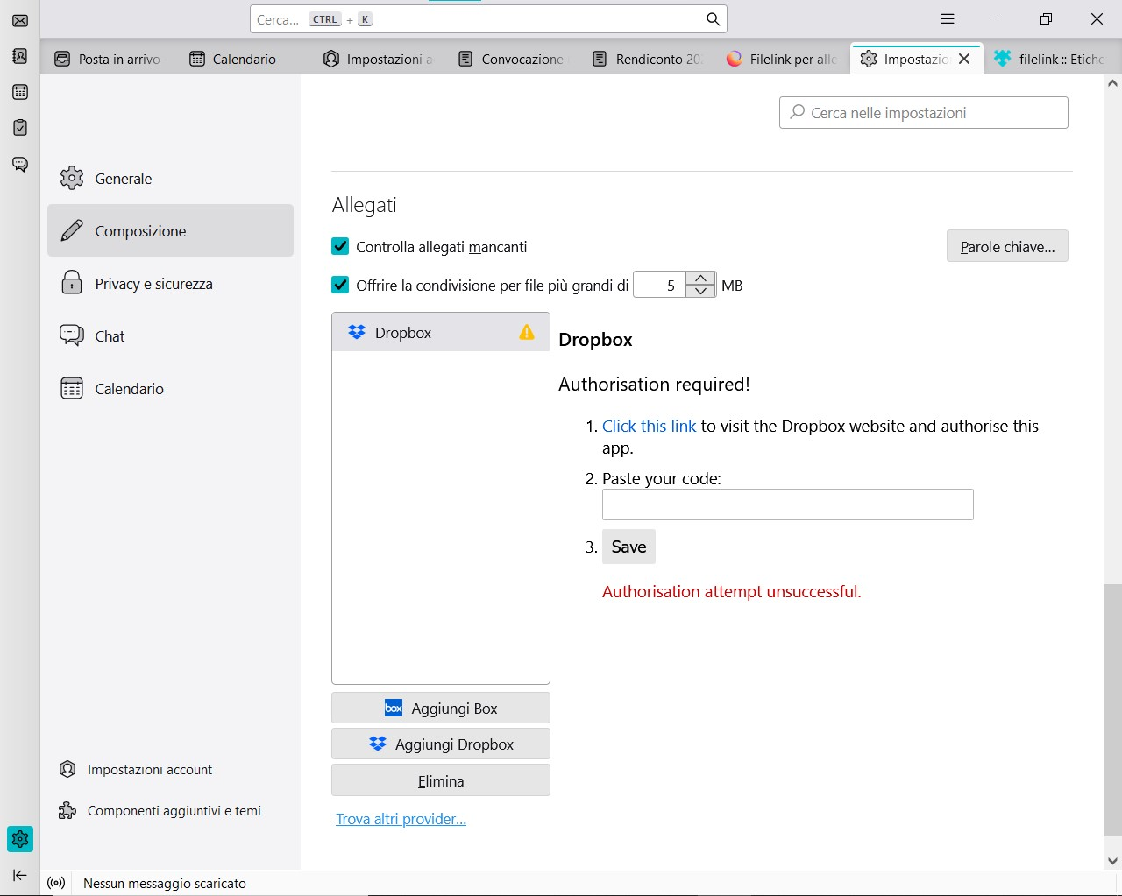
Task: Click the teal Settings gear icon
Action: click(x=20, y=839)
